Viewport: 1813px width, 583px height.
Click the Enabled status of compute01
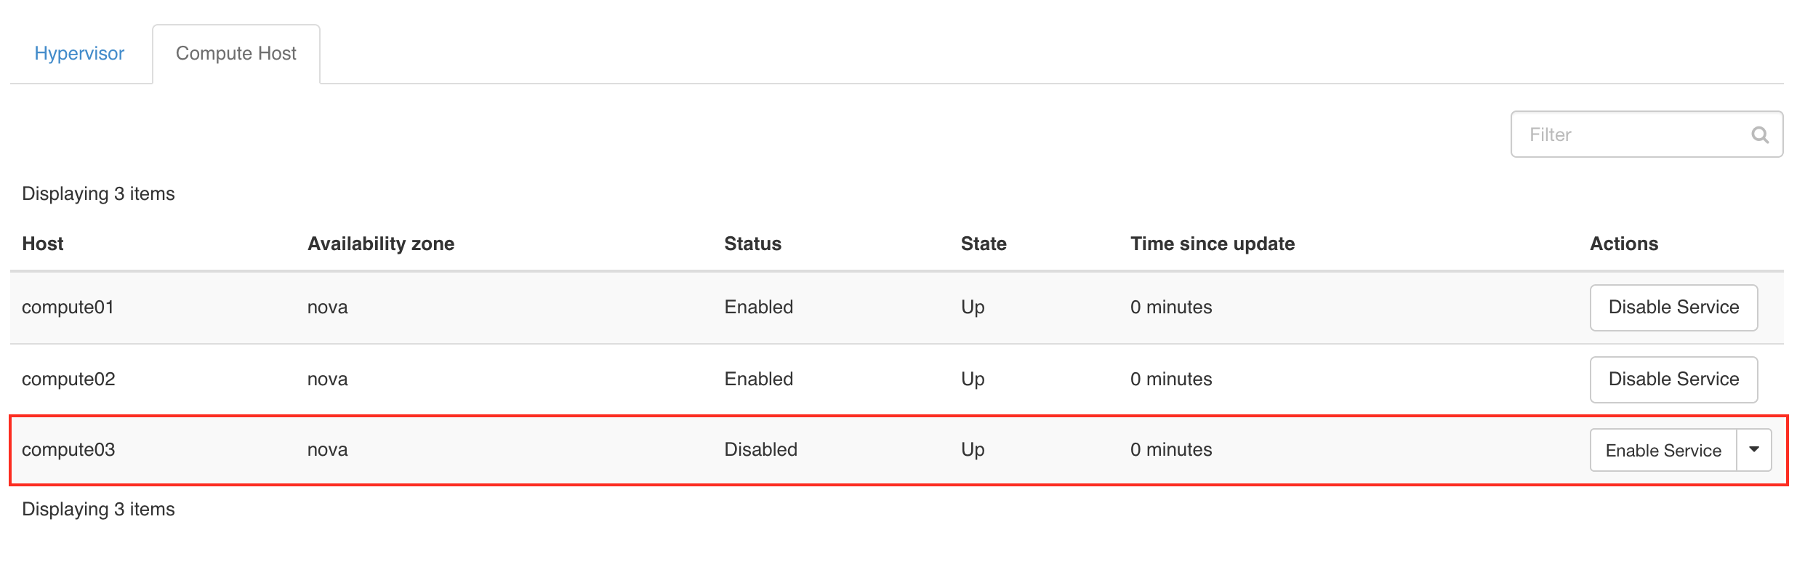coord(758,307)
